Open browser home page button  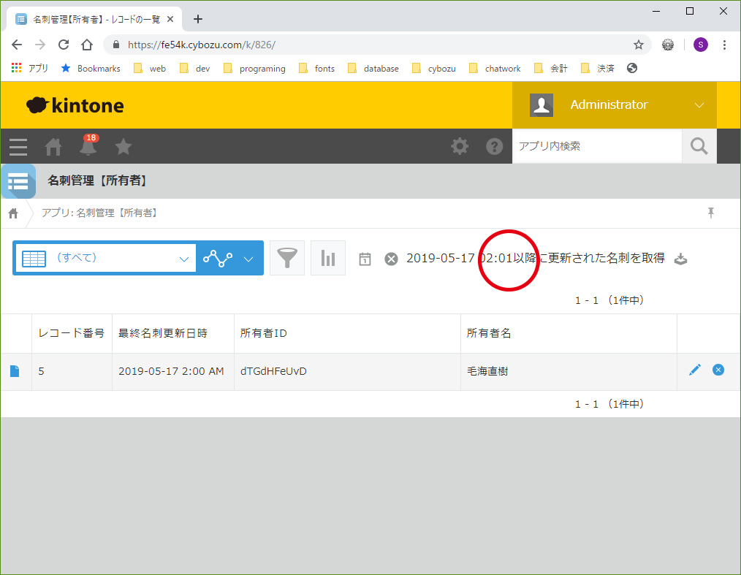(x=87, y=45)
